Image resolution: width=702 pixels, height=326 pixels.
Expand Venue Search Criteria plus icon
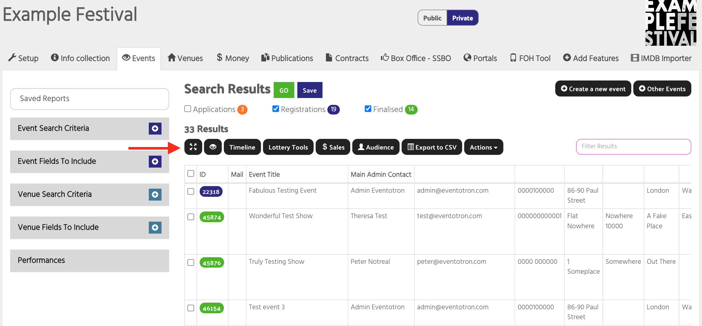[155, 194]
